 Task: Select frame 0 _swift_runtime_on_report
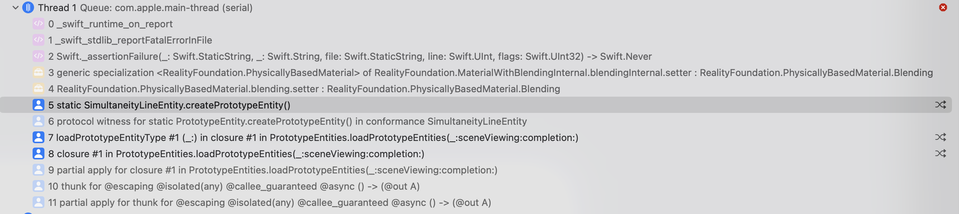(x=110, y=24)
